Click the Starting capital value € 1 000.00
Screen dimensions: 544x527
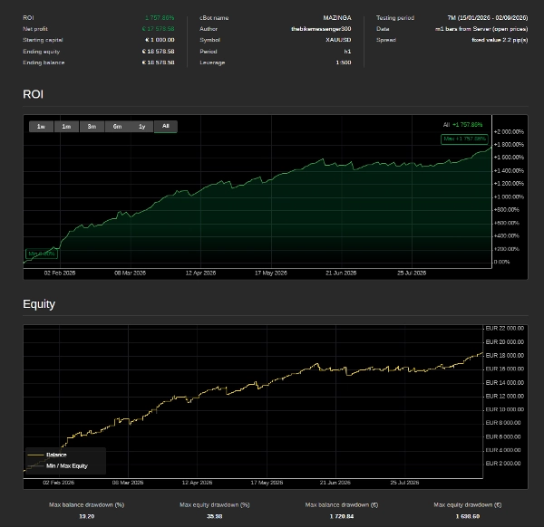[160, 40]
